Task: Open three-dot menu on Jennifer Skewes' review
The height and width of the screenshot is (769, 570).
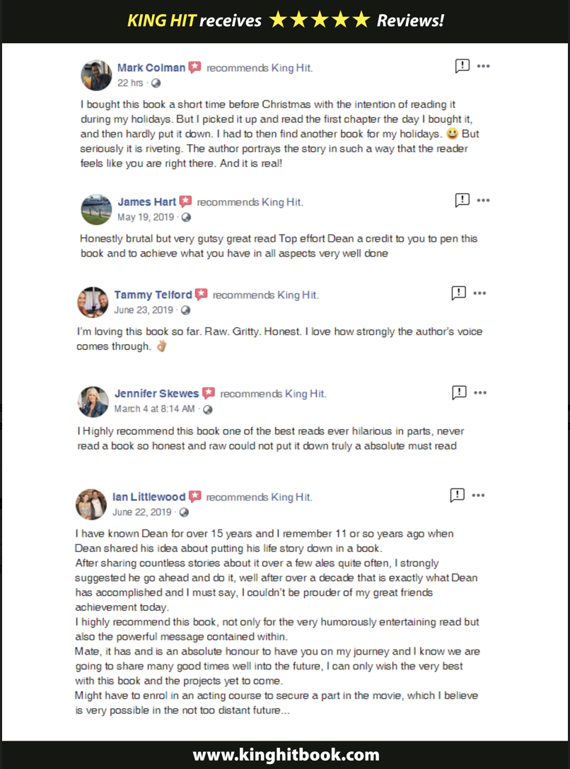Action: 480,393
